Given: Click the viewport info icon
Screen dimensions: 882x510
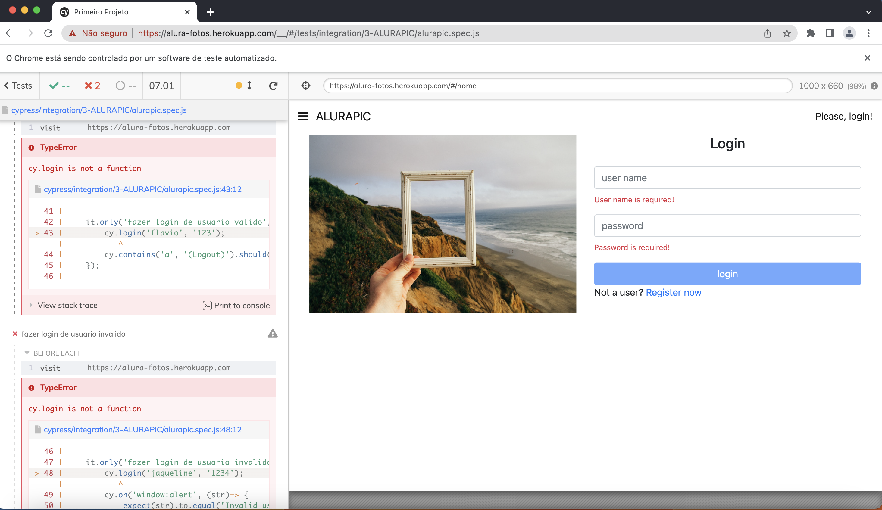Looking at the screenshot, I should pos(874,86).
